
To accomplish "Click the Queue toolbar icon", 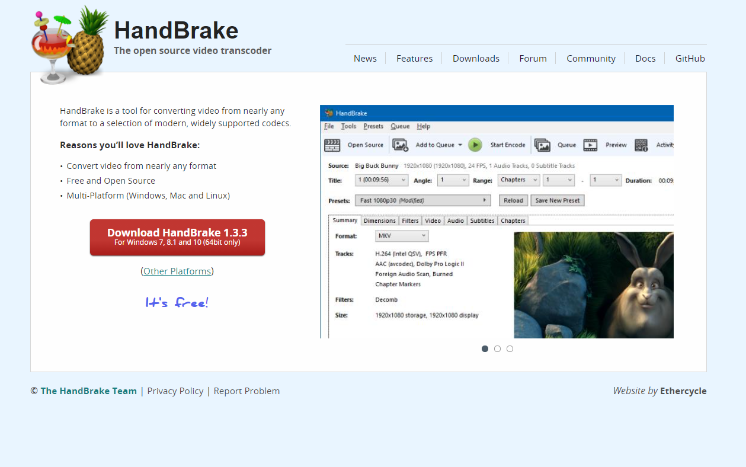I will (542, 145).
